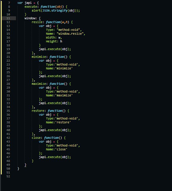Viewport: 172px width, 191px height.
Task: Click 'execute: function(obj) {' code line
Action: pos(46,7)
